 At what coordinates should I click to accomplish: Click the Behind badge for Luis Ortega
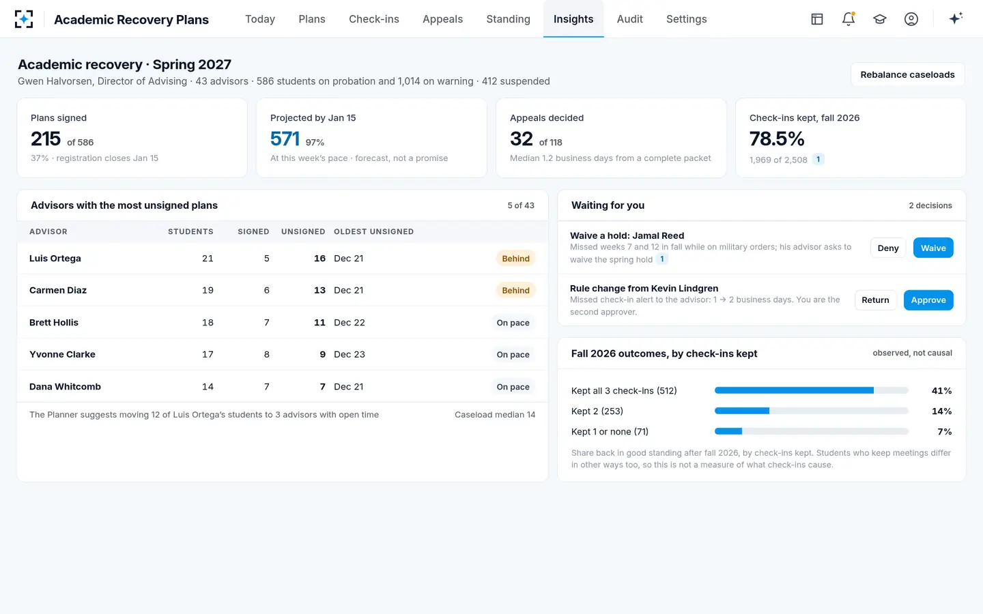click(x=515, y=259)
